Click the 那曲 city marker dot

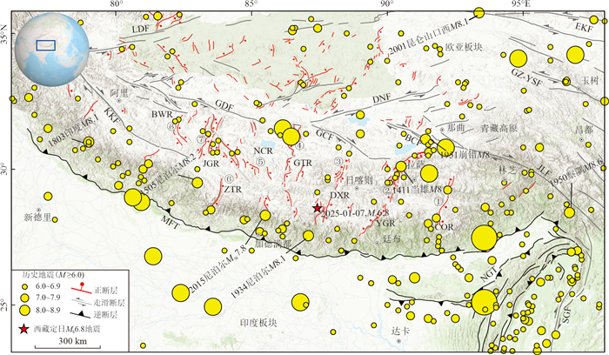pos(442,130)
